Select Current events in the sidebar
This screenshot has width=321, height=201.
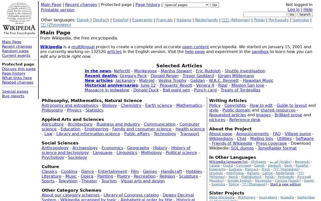click(16, 56)
